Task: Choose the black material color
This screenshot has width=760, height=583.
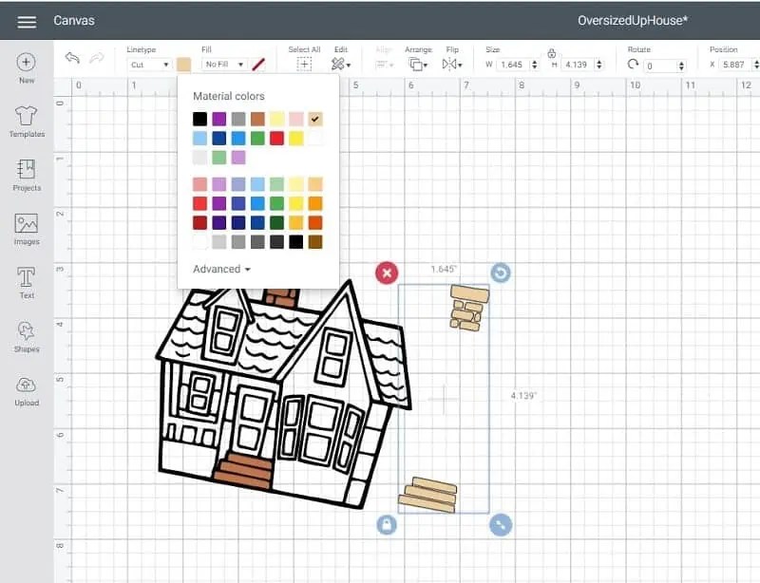Action: 199,119
